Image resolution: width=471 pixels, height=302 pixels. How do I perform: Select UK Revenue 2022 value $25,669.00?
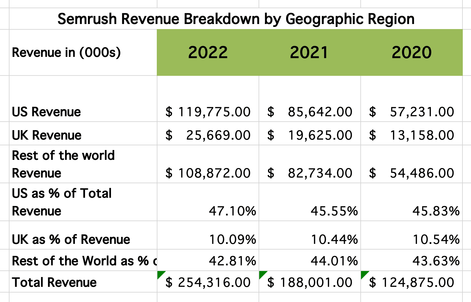click(208, 133)
